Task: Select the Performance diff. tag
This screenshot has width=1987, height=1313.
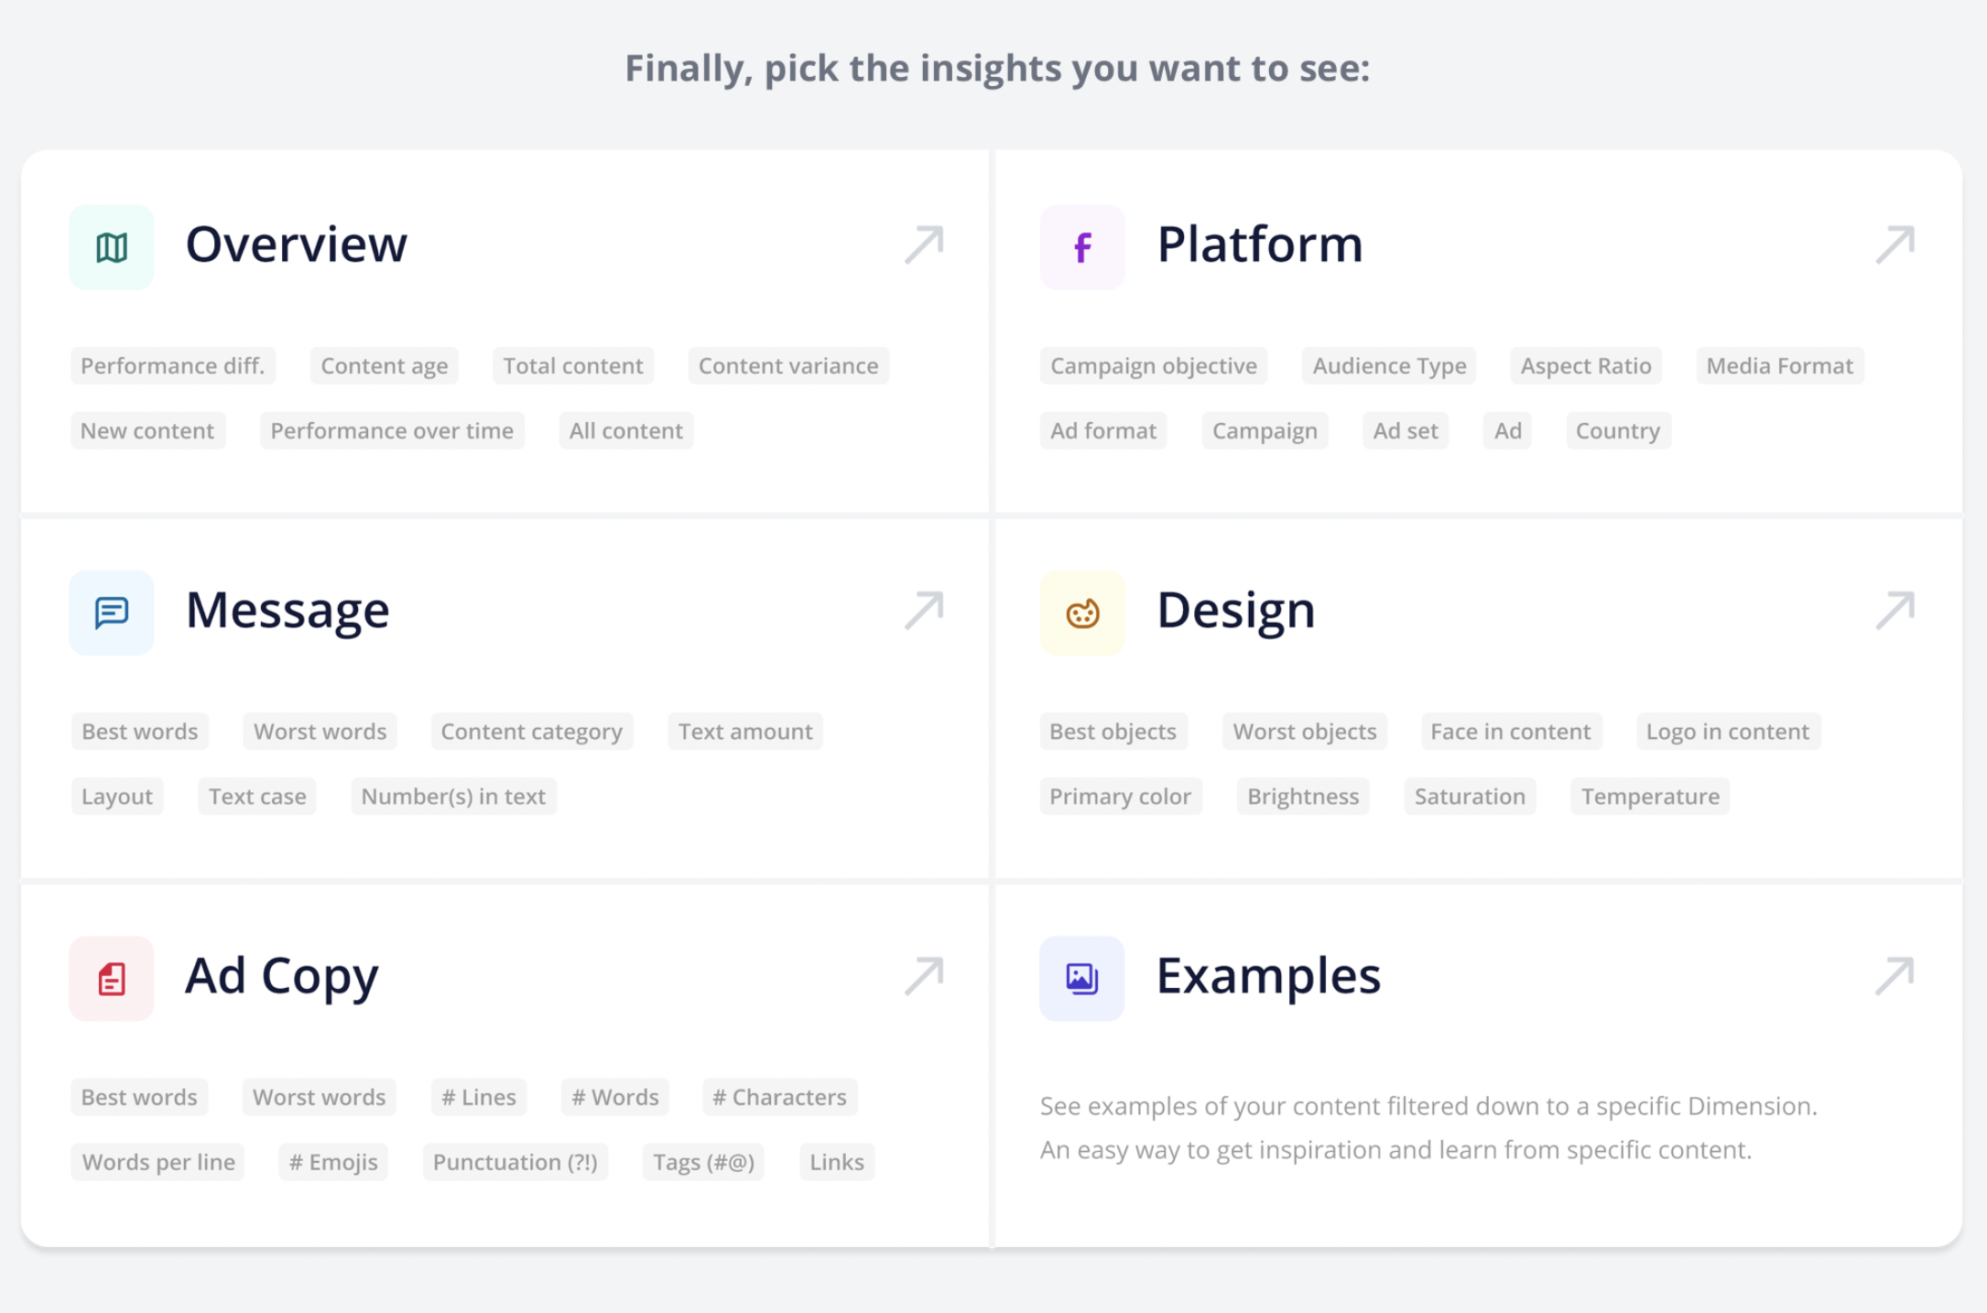Action: 173,365
